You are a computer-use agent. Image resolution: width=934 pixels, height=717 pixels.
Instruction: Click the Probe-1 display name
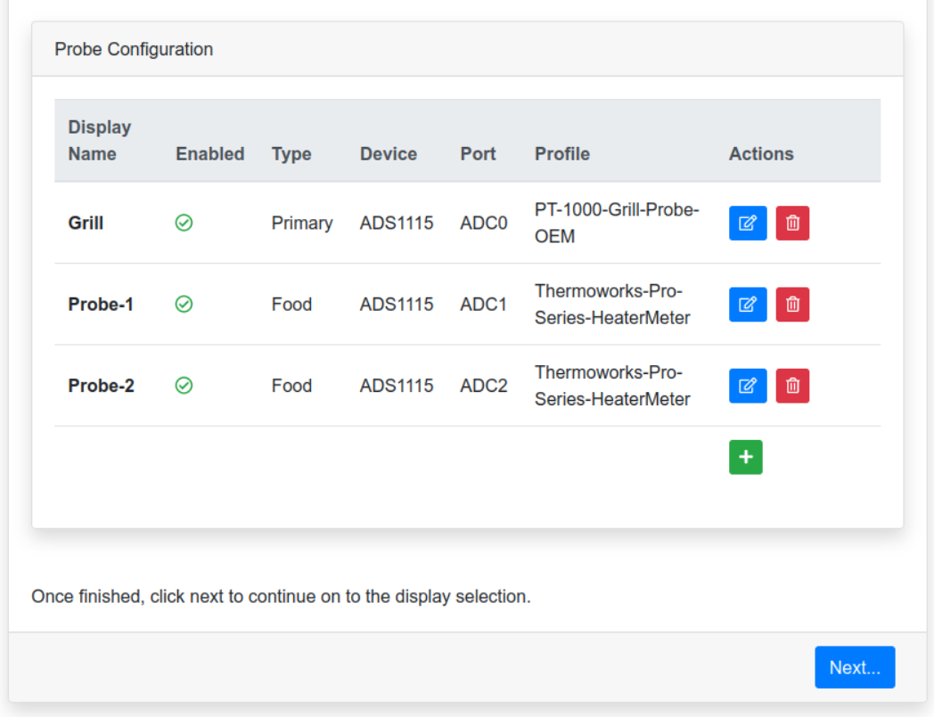tap(101, 305)
